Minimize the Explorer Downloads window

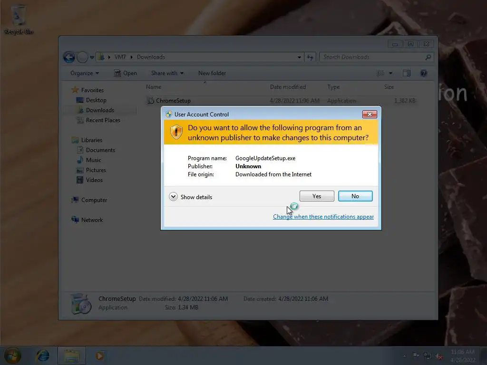(394, 44)
